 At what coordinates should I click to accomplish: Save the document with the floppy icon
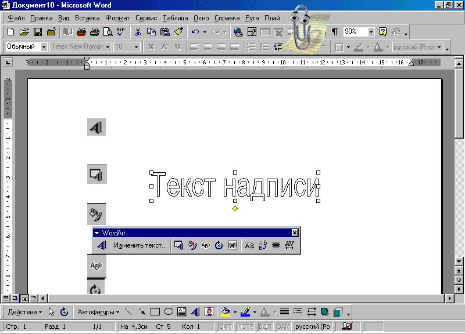pyautogui.click(x=38, y=32)
